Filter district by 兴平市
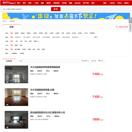The width and height of the screenshot is (132, 132). tap(86, 33)
